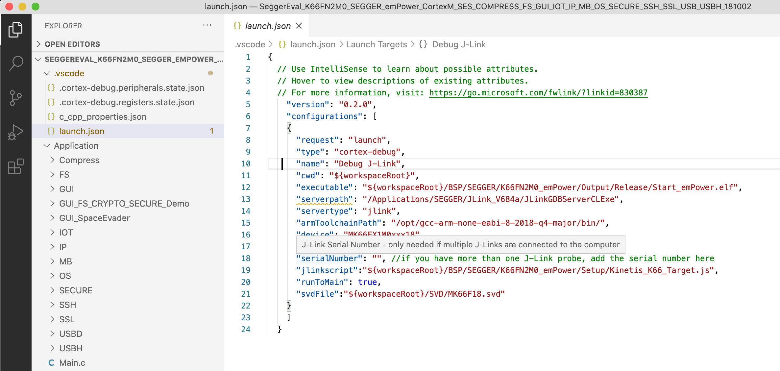Click the braces icon in launch.json tab
The width and height of the screenshot is (780, 371).
click(x=237, y=26)
